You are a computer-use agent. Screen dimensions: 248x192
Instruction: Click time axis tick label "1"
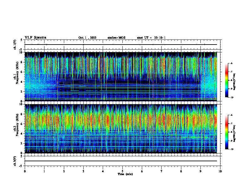coord(44,171)
